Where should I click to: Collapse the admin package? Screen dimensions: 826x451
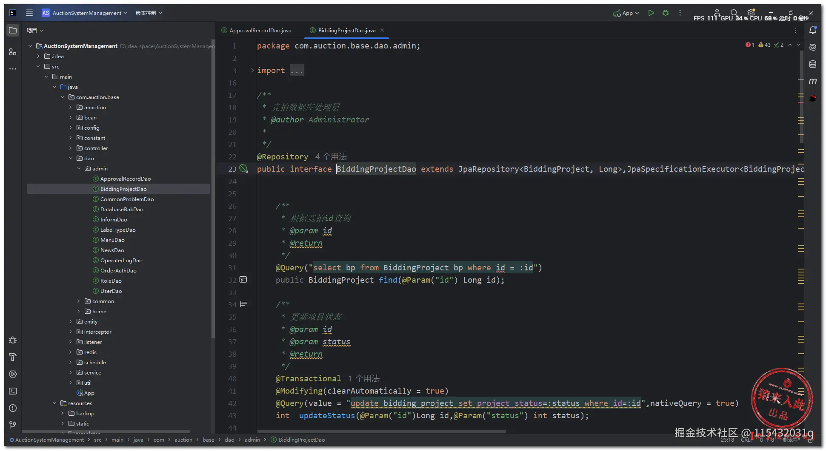[79, 168]
